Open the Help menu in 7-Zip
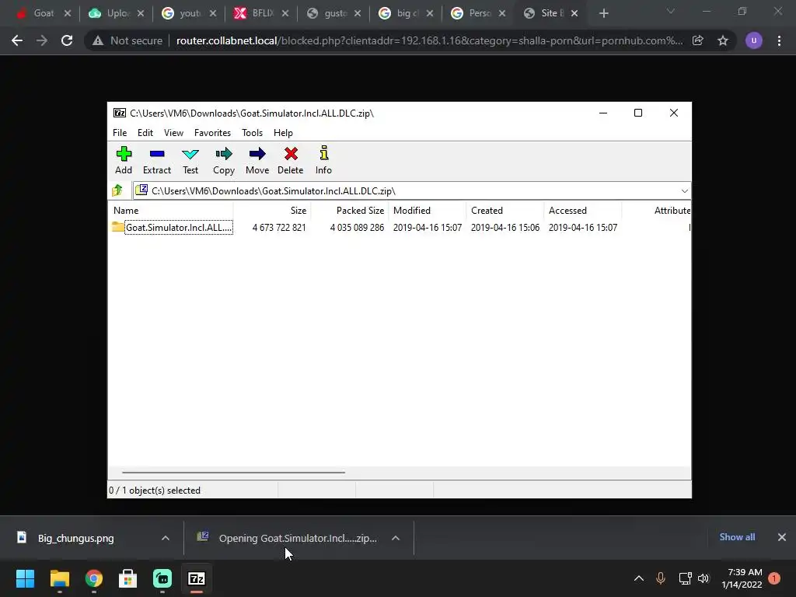The image size is (796, 597). click(x=283, y=132)
